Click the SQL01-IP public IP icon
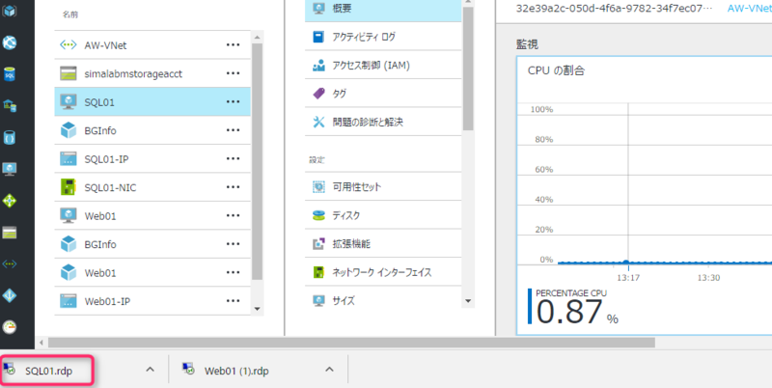This screenshot has height=388, width=772. pos(68,159)
